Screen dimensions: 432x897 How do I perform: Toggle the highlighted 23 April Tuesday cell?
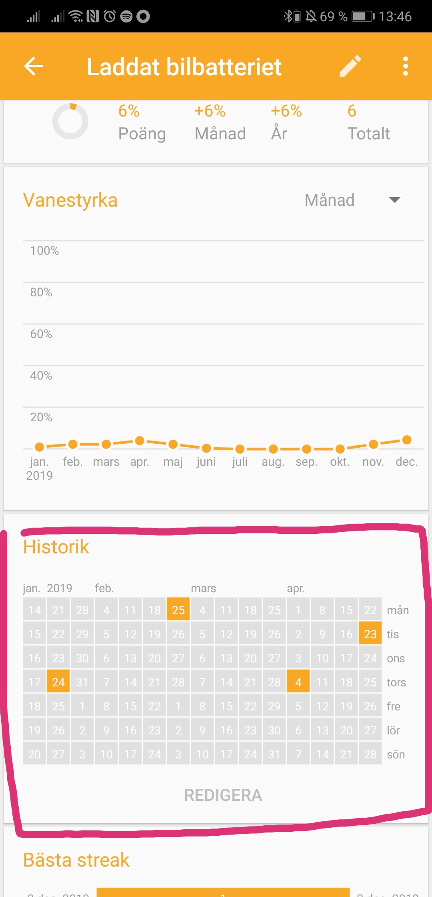[370, 634]
